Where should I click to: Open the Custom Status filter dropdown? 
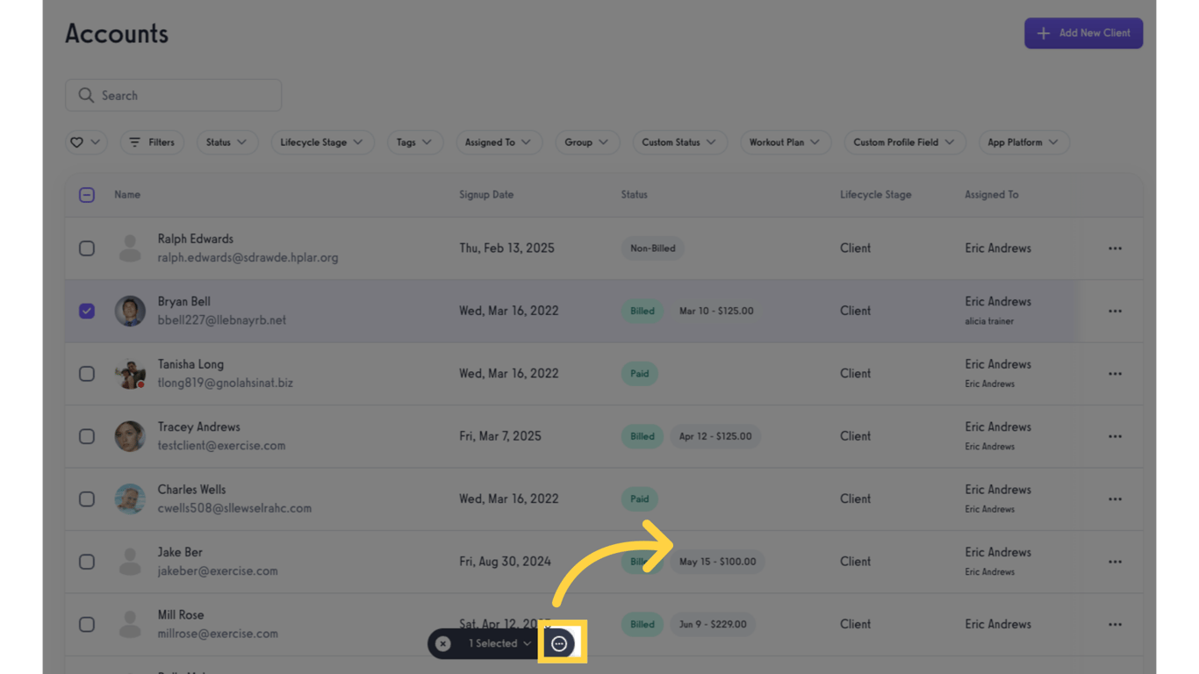click(678, 142)
